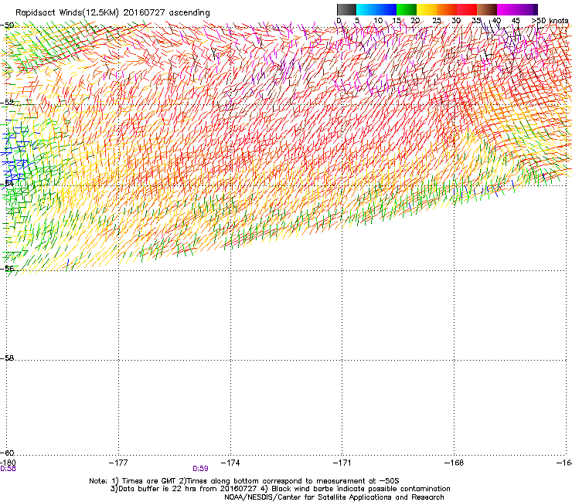Click the latitude label "-50"
Image resolution: width=572 pixels, height=502 pixels.
coord(7,25)
